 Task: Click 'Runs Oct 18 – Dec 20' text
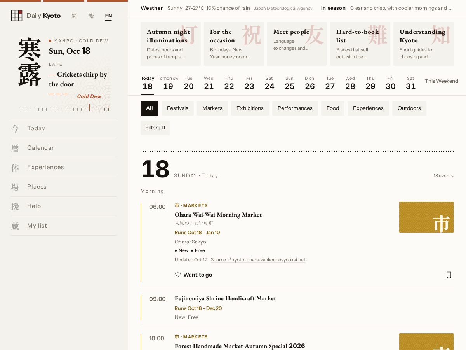[198, 308]
